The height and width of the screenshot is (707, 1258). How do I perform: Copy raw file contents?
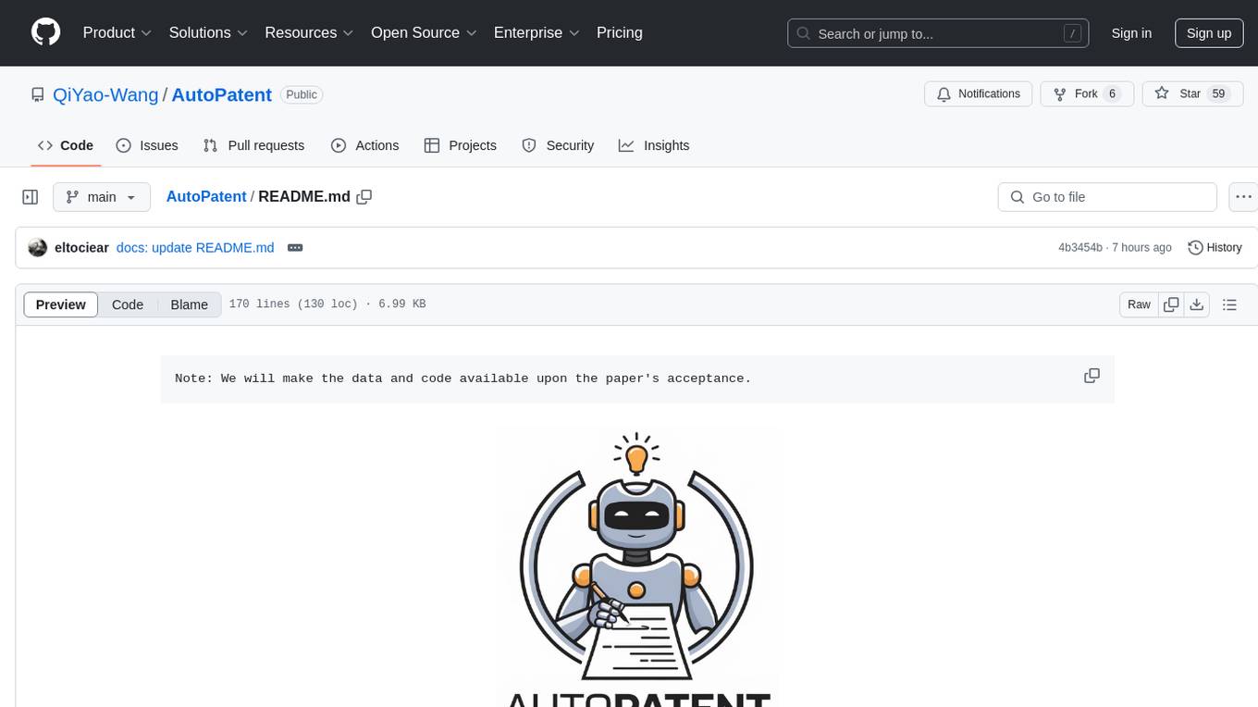pyautogui.click(x=1171, y=304)
